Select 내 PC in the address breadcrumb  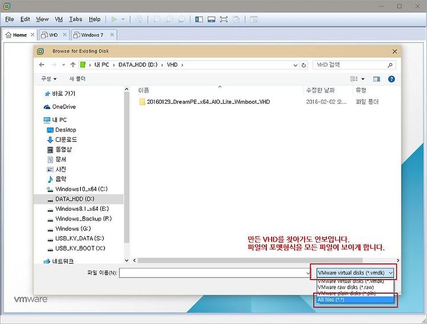point(101,65)
